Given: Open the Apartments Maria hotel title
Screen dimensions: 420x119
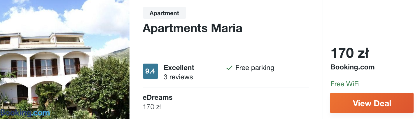Looking at the screenshot, I should click(192, 28).
